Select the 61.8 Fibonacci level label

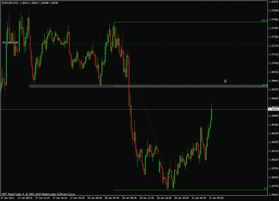[x=265, y=85]
